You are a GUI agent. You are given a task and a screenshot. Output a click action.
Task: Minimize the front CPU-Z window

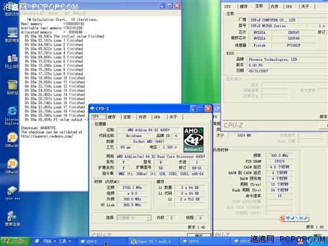click(193, 108)
